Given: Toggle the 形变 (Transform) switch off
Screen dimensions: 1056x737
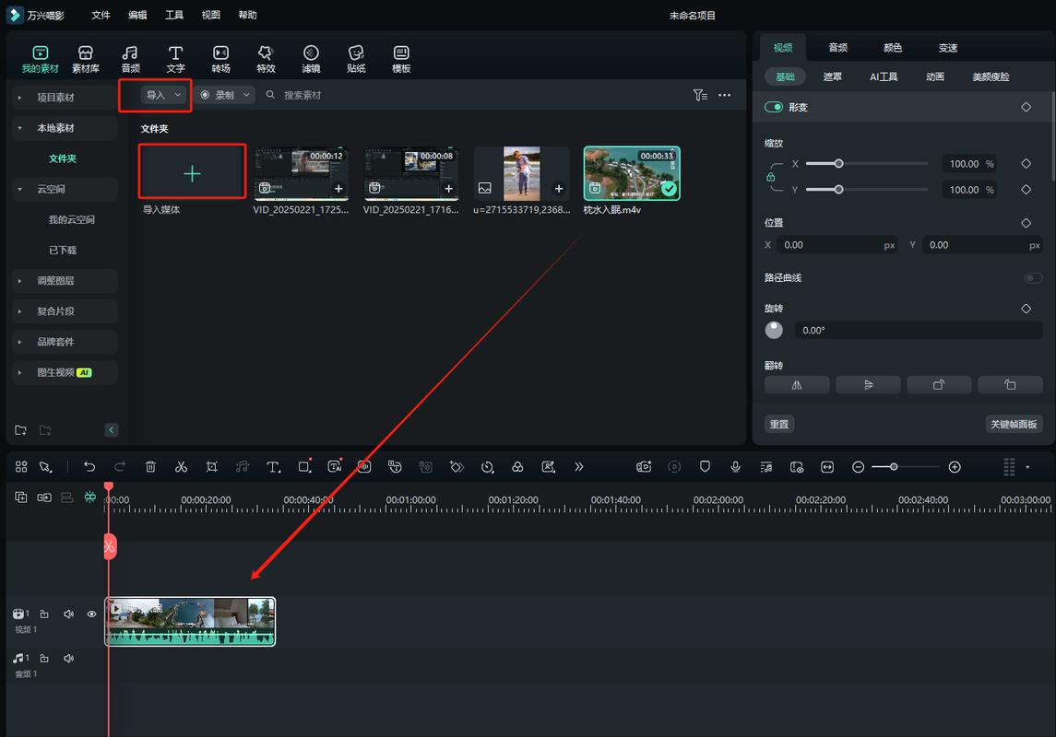Looking at the screenshot, I should click(x=774, y=107).
